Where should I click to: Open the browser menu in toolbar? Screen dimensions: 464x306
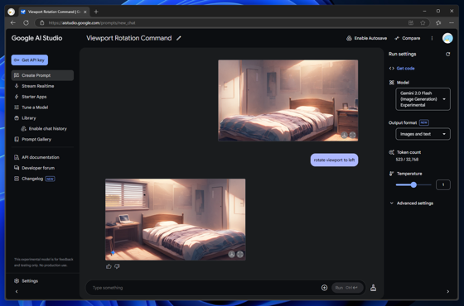click(x=452, y=23)
